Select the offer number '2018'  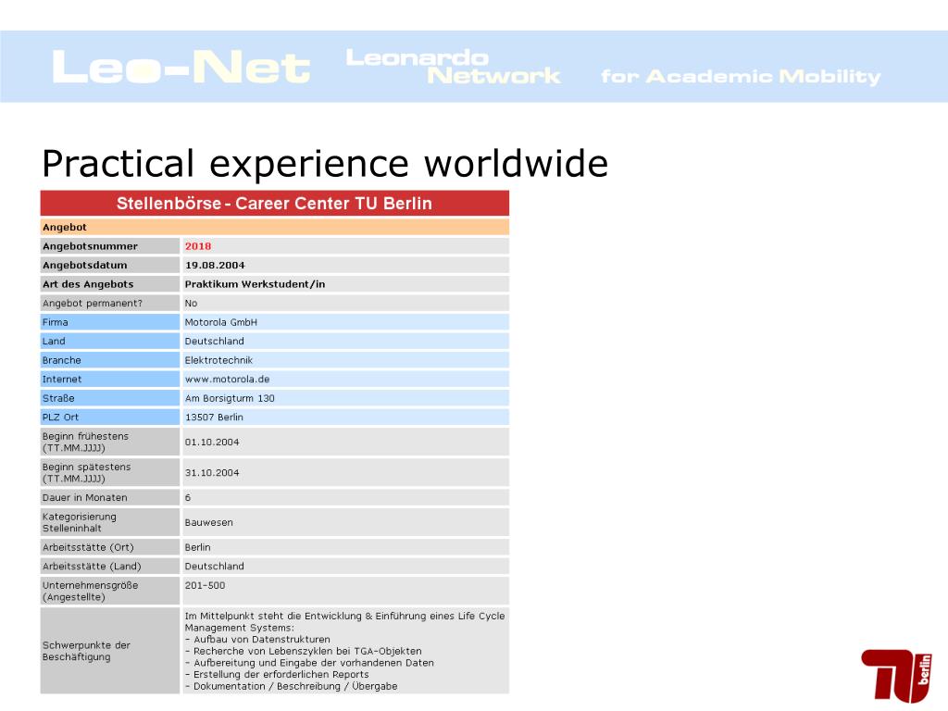[x=198, y=246]
